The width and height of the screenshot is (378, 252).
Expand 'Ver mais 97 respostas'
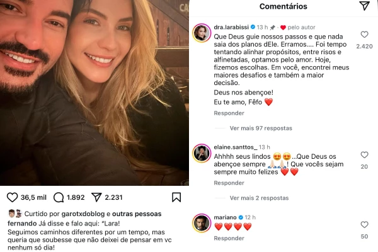coord(261,128)
